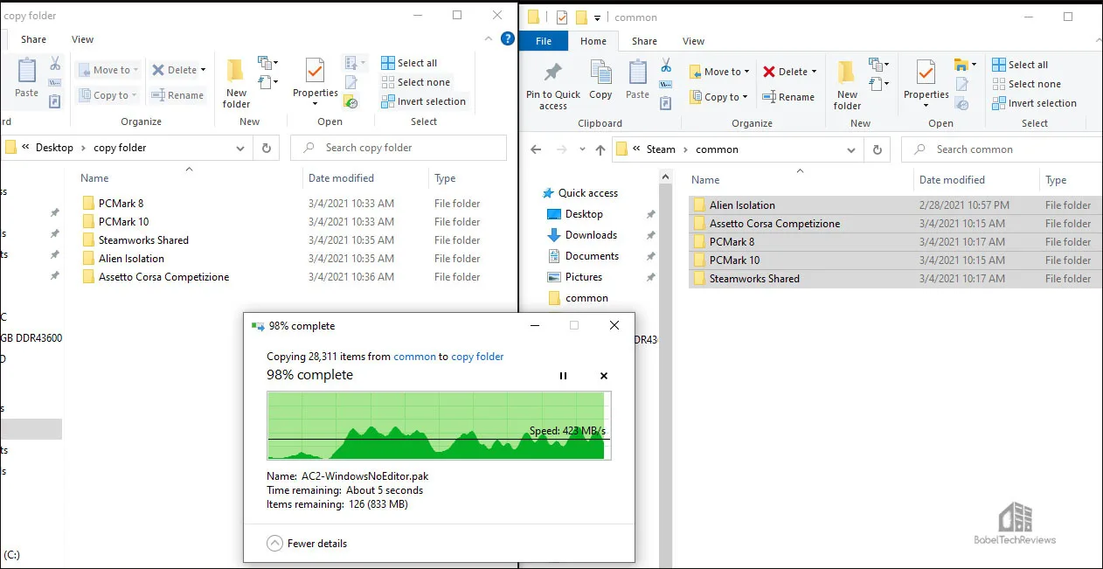Click Rename in common window ribbon
Viewport: 1103px width, 569px height.
coord(788,97)
